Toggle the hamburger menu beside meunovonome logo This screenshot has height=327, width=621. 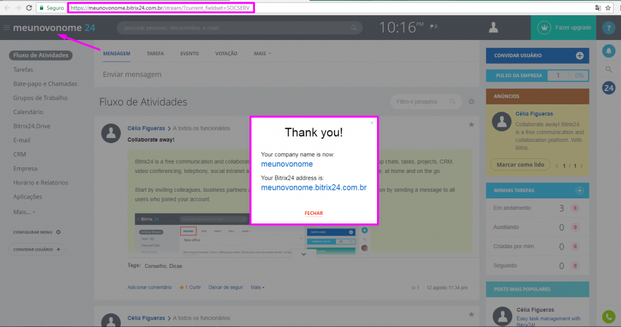(6, 28)
